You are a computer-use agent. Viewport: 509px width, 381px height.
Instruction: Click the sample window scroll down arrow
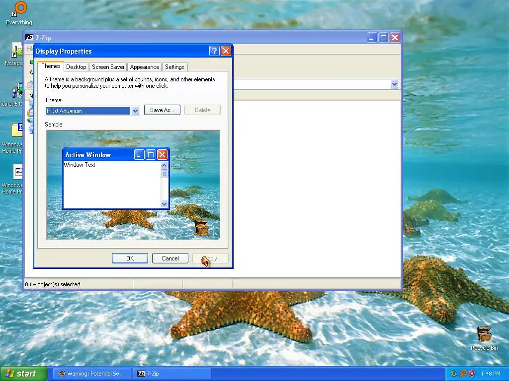(x=164, y=204)
